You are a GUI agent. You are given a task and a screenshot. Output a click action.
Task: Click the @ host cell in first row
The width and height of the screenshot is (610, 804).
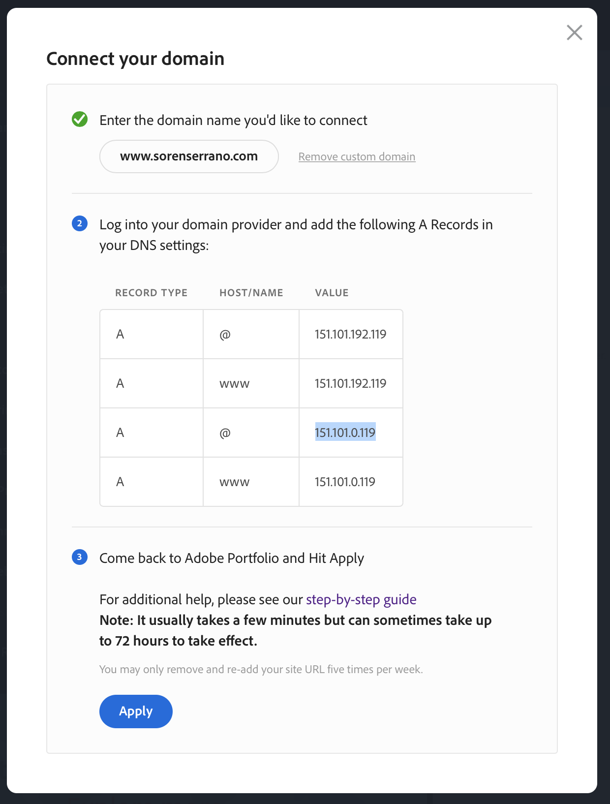(224, 334)
